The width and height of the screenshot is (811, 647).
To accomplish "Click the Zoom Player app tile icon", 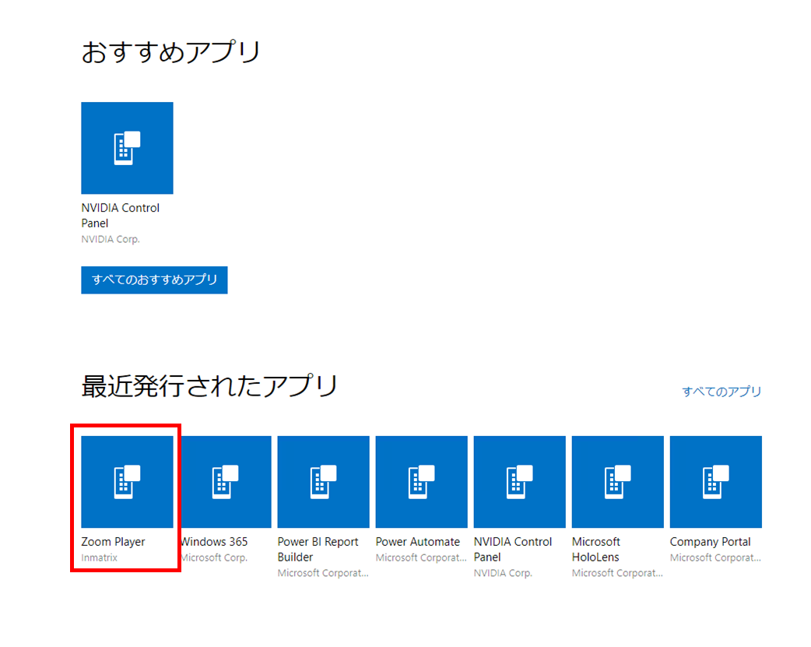I will click(127, 482).
